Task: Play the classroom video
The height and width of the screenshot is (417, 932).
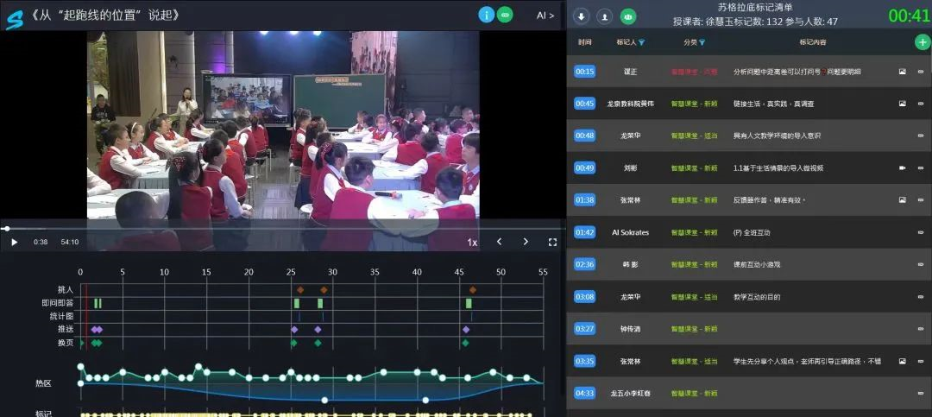Action: (x=14, y=243)
